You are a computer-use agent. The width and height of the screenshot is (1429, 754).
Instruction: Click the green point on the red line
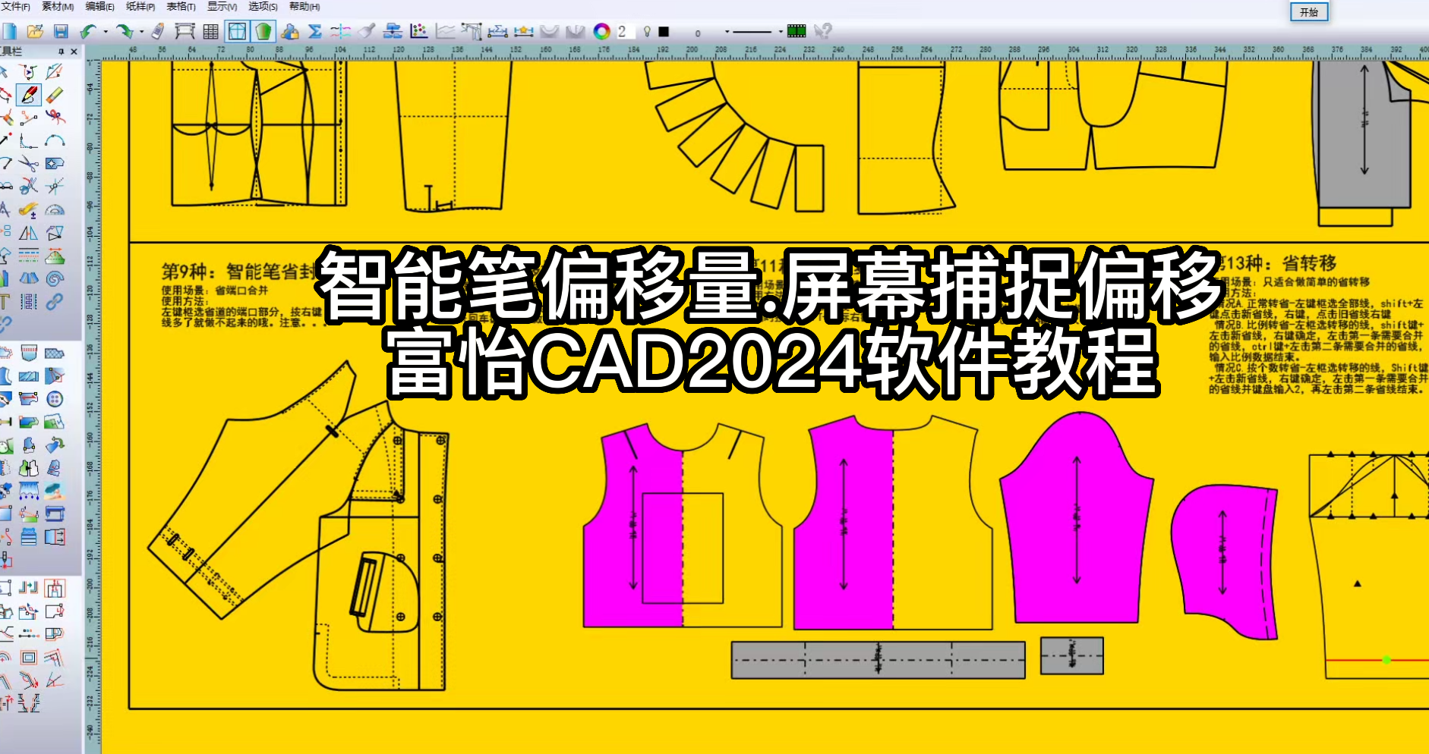coord(1386,660)
